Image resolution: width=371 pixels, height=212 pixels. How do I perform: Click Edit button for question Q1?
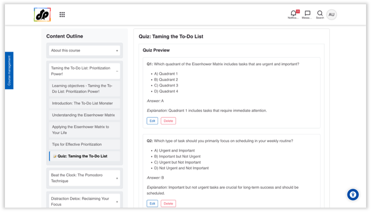[x=152, y=121]
